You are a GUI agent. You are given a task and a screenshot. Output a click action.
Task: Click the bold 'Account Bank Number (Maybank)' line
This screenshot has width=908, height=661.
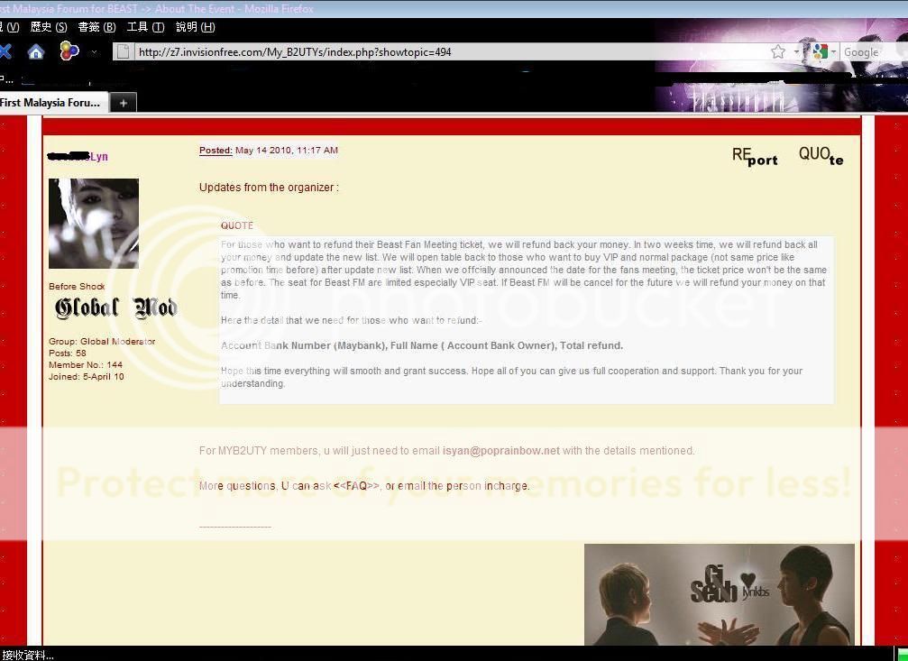point(422,346)
